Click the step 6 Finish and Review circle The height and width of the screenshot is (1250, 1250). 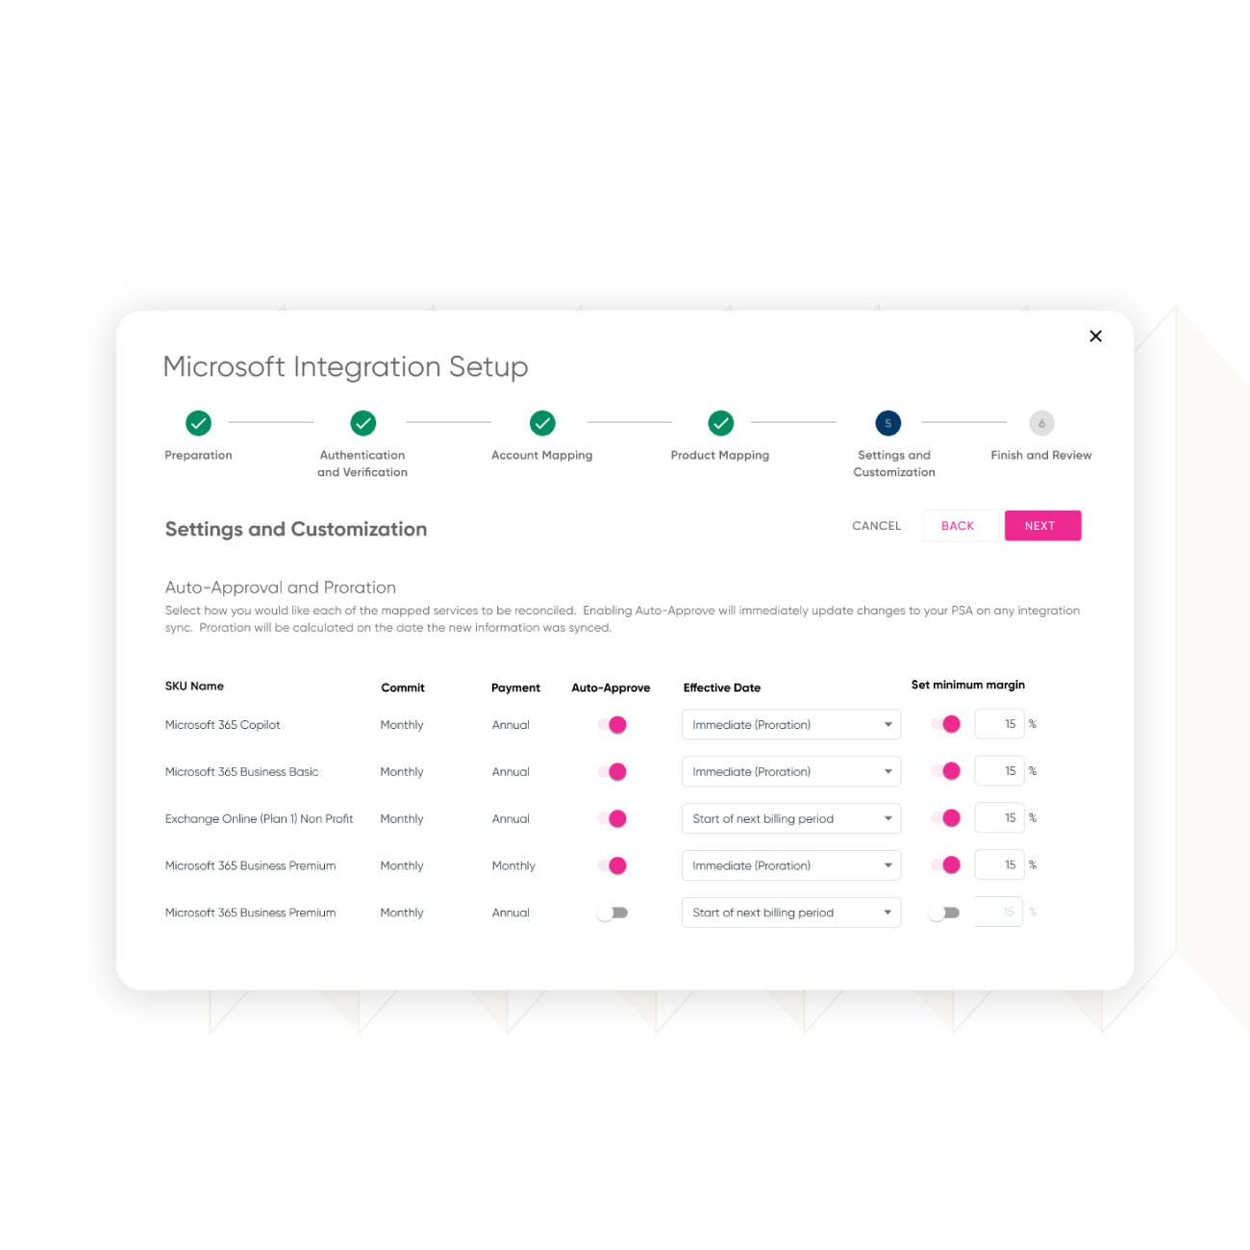tap(1041, 423)
